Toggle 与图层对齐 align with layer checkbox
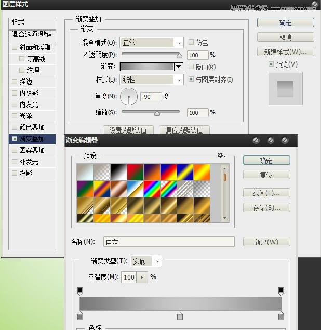This screenshot has height=330, width=321. (191, 79)
